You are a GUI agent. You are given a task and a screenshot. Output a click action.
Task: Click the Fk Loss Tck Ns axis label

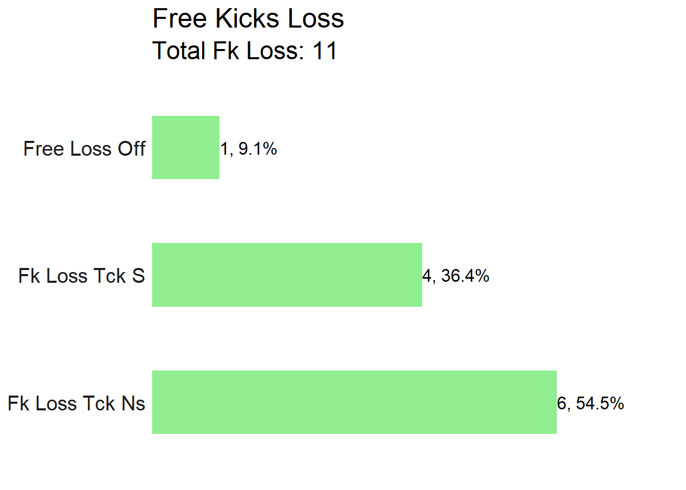coord(77,403)
